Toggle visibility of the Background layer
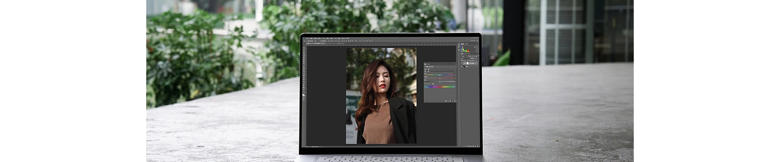The image size is (780, 162). (x=462, y=66)
